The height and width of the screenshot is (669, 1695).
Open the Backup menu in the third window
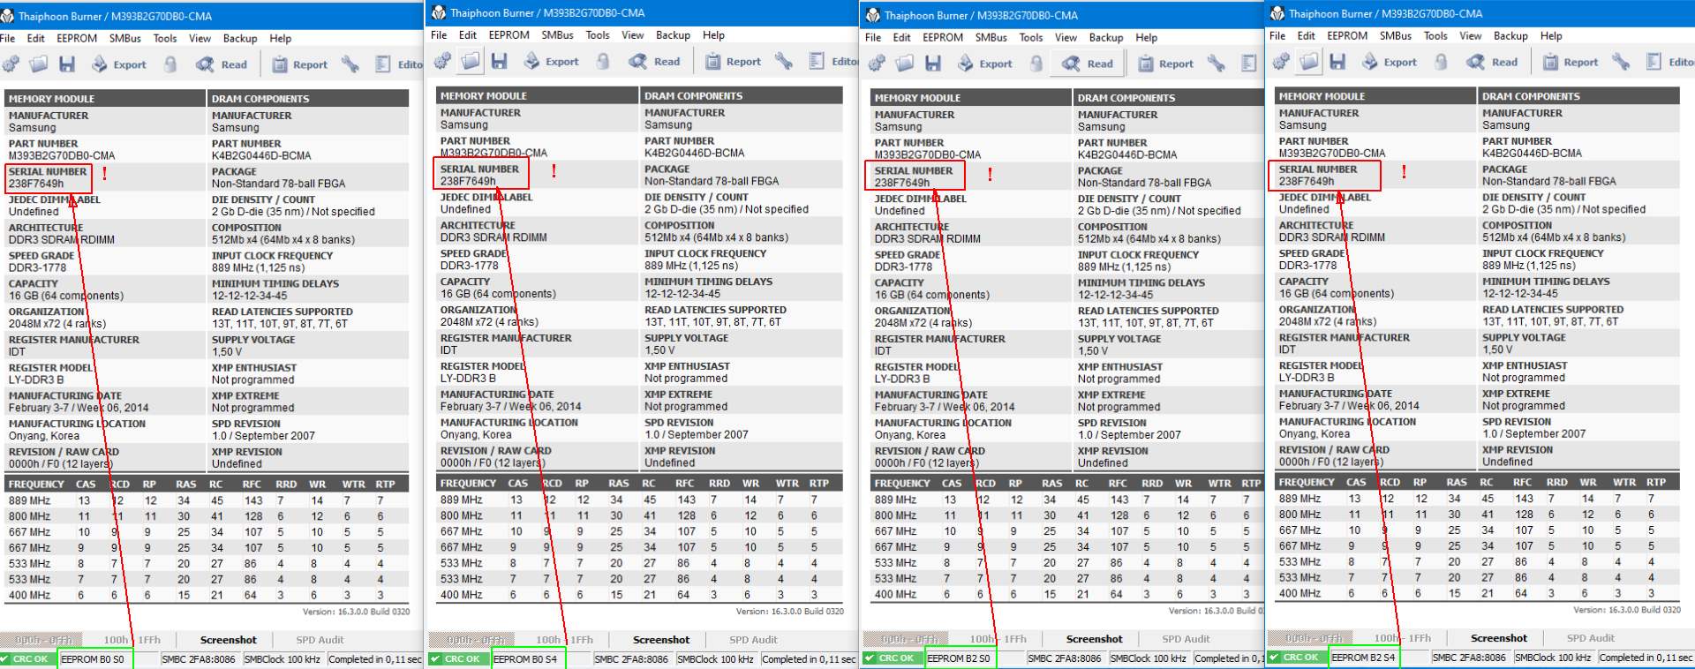(1106, 37)
